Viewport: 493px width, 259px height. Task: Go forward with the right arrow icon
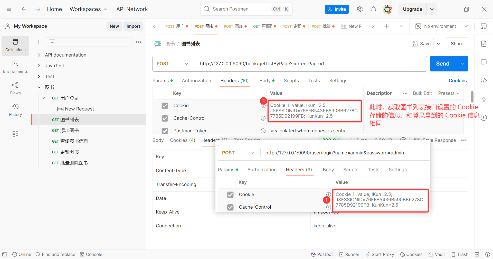[x=38, y=9]
